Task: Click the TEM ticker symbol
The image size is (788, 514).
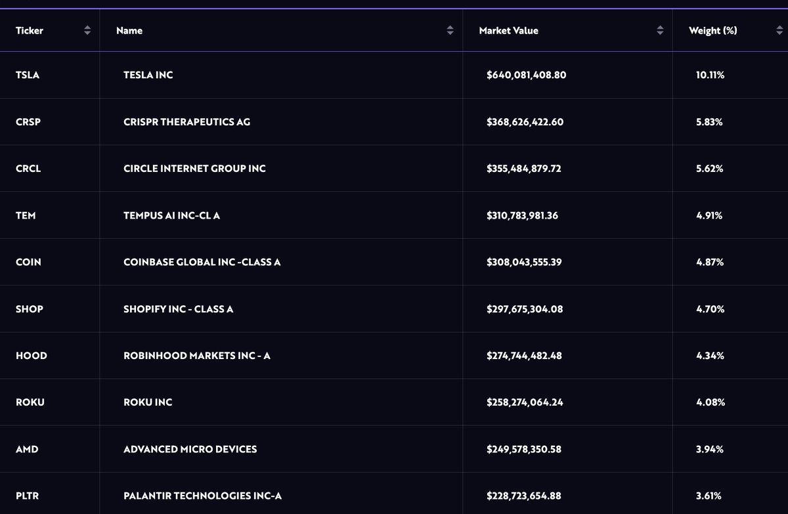Action: [26, 215]
